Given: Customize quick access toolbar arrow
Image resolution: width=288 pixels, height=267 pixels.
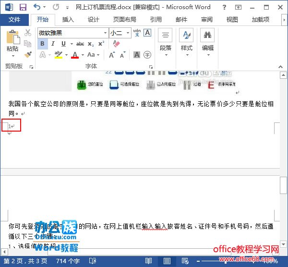Looking at the screenshot, I should click(x=67, y=8).
